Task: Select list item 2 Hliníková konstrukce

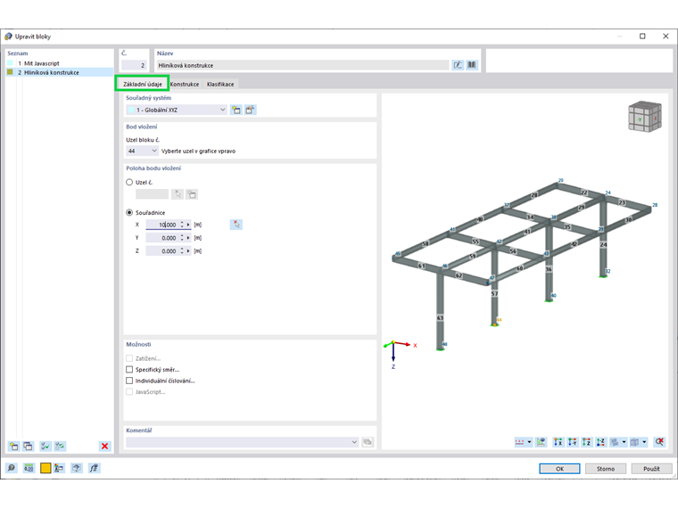Action: click(x=59, y=72)
